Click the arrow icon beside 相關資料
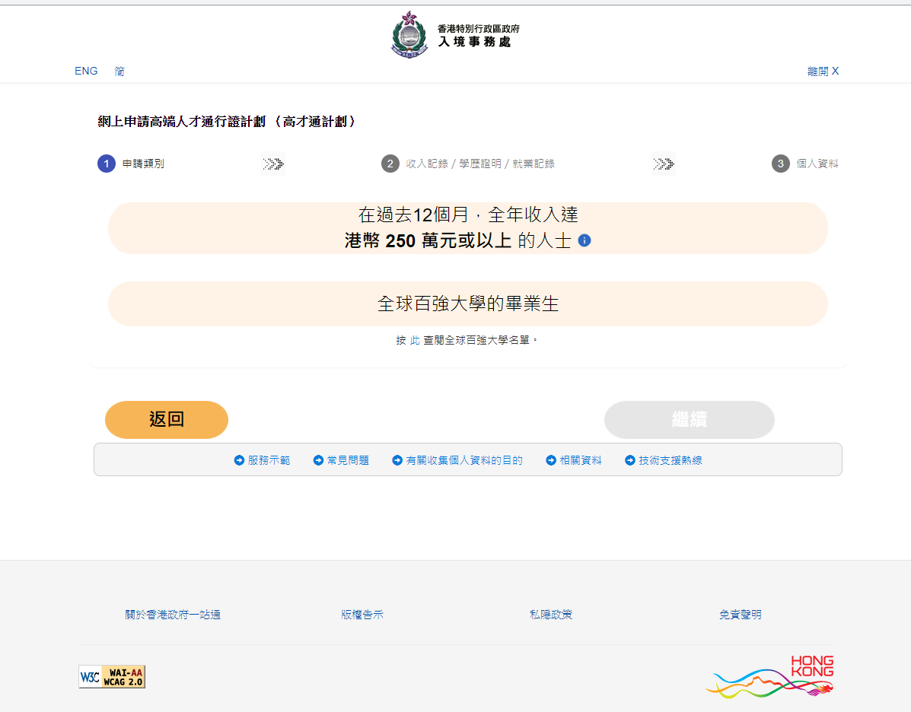The width and height of the screenshot is (911, 712). pos(551,460)
